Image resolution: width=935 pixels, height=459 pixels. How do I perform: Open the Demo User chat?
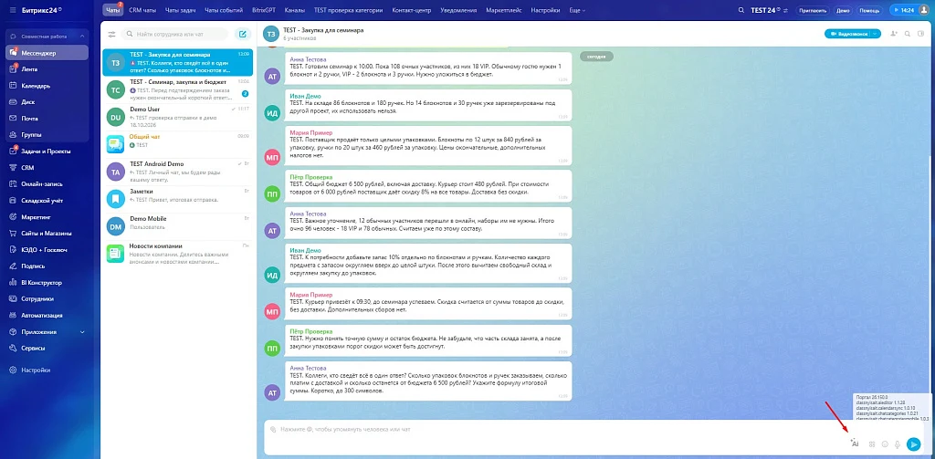[x=178, y=117]
